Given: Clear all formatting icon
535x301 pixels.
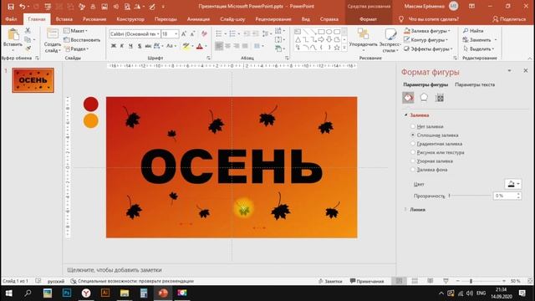Looking at the screenshot, I should pos(204,33).
